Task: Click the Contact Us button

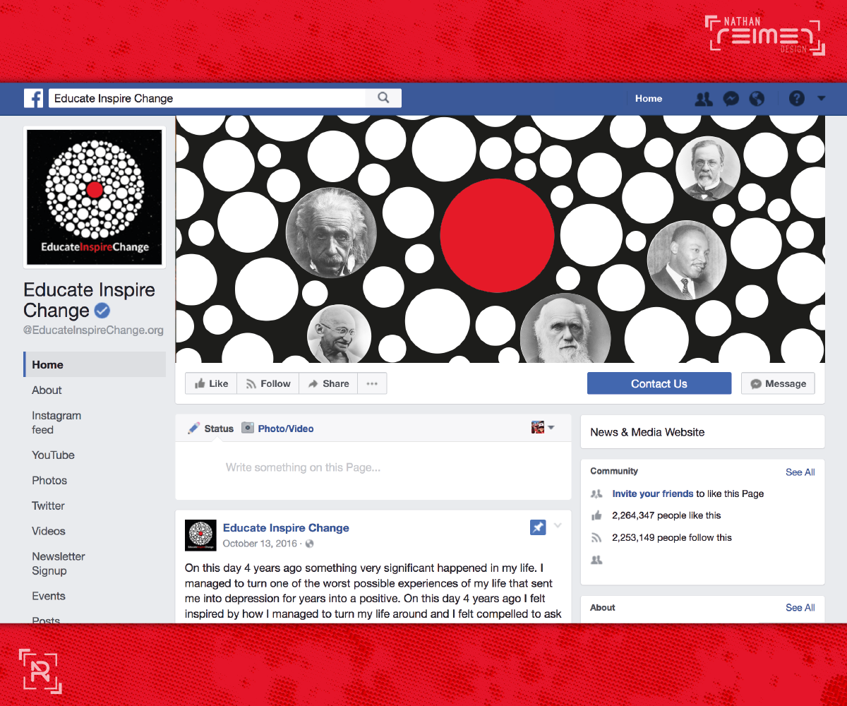Action: [659, 383]
